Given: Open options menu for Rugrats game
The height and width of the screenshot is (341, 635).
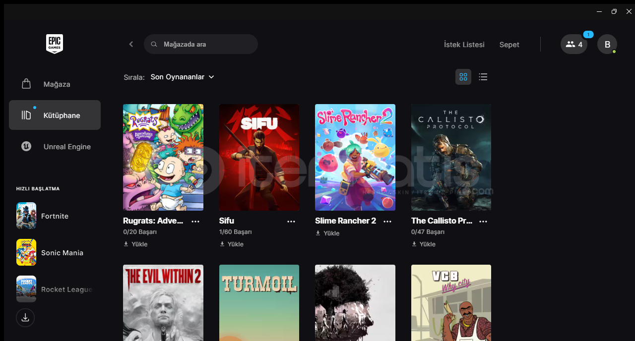Looking at the screenshot, I should pos(195,221).
